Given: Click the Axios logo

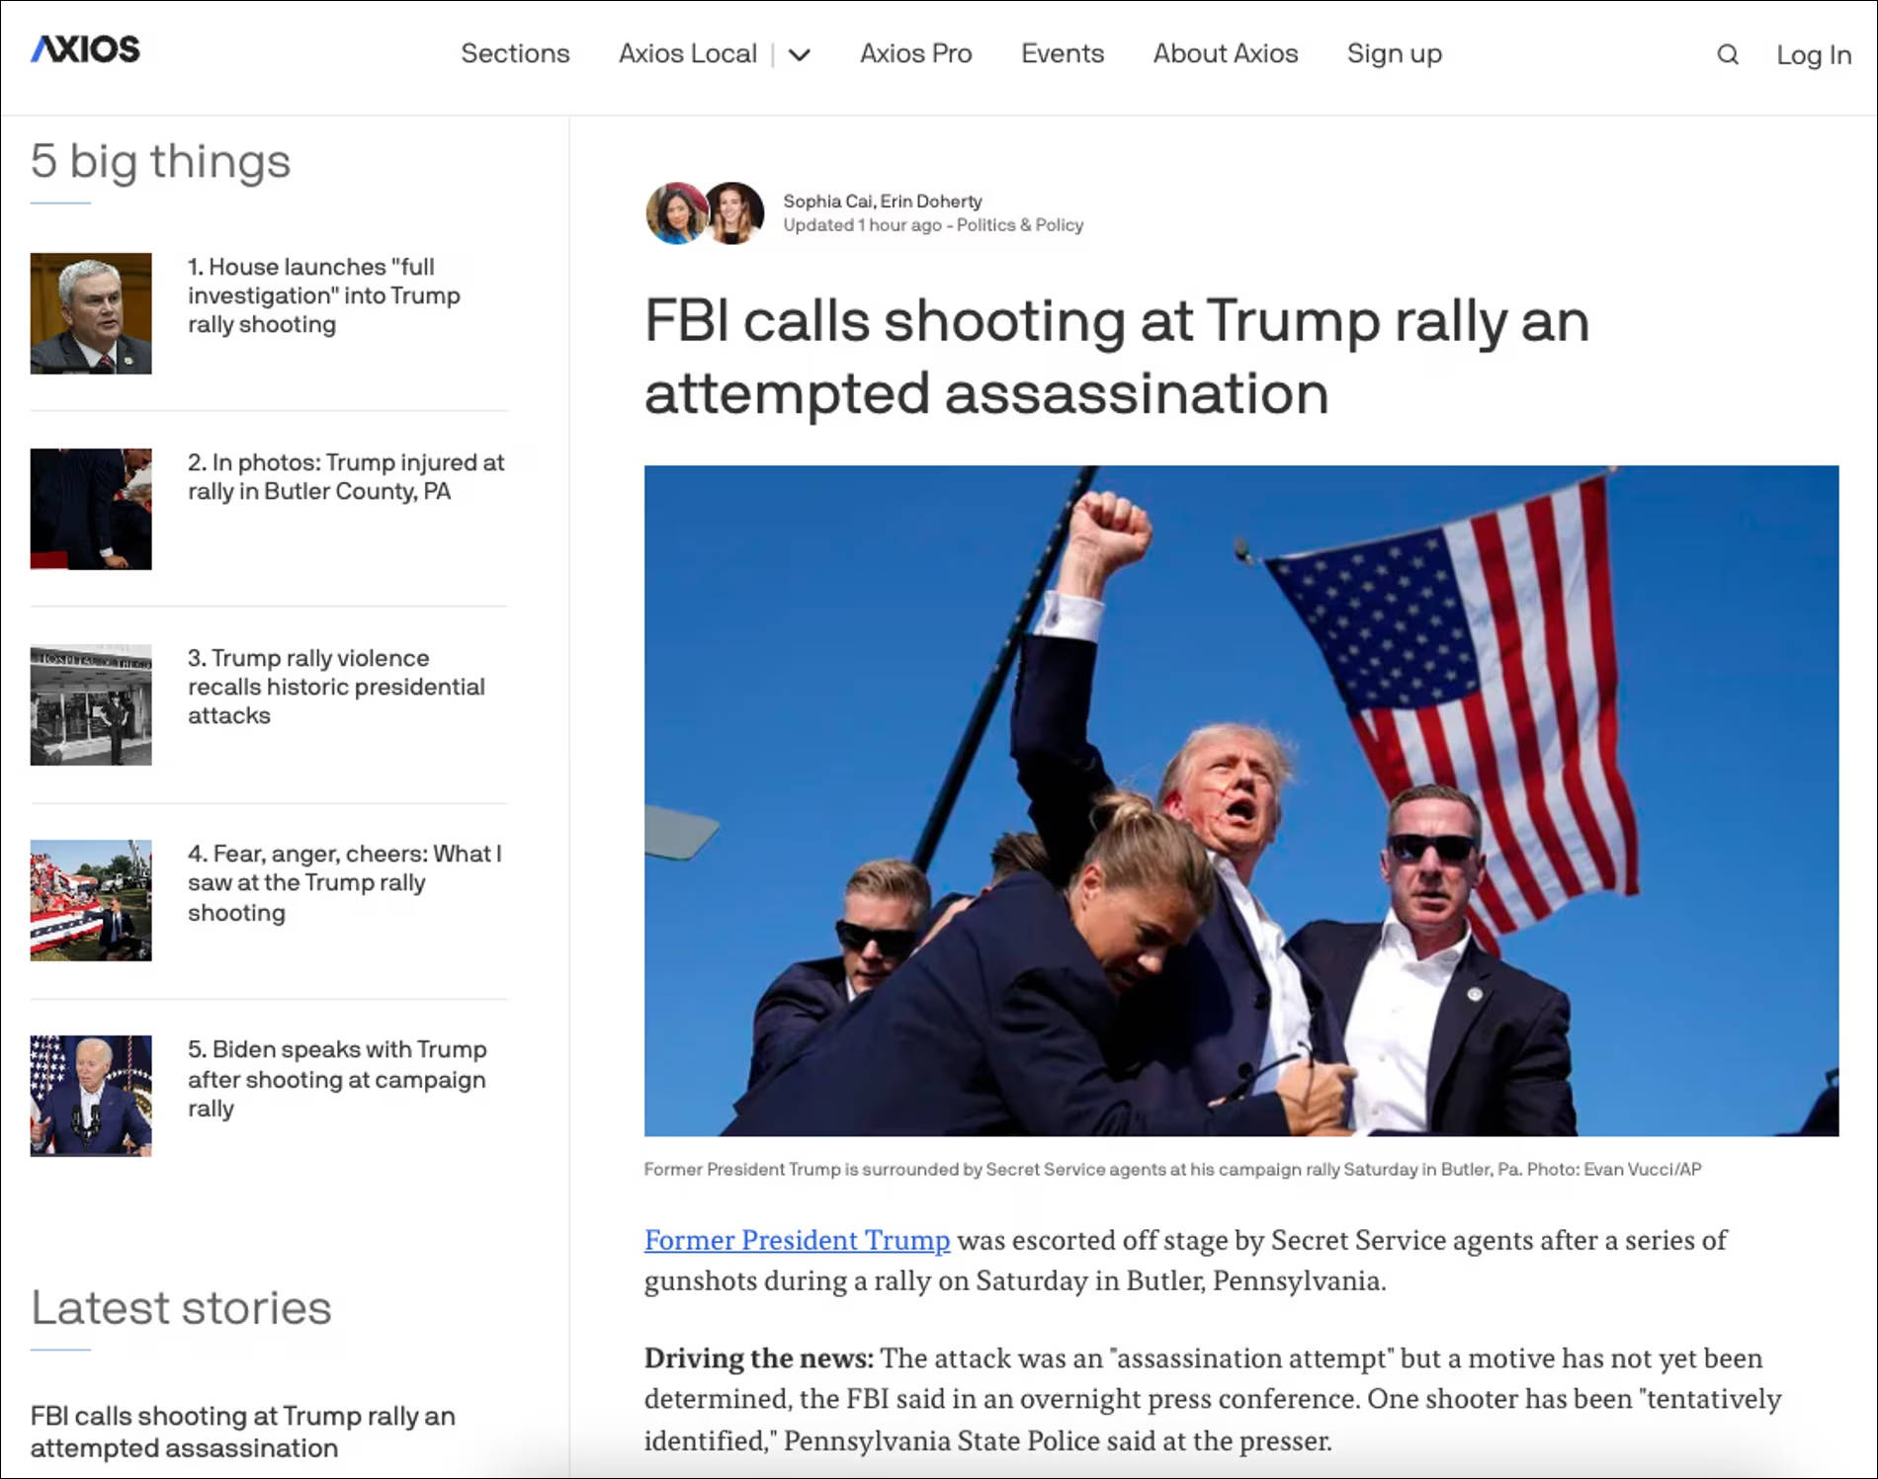Looking at the screenshot, I should click(x=85, y=49).
